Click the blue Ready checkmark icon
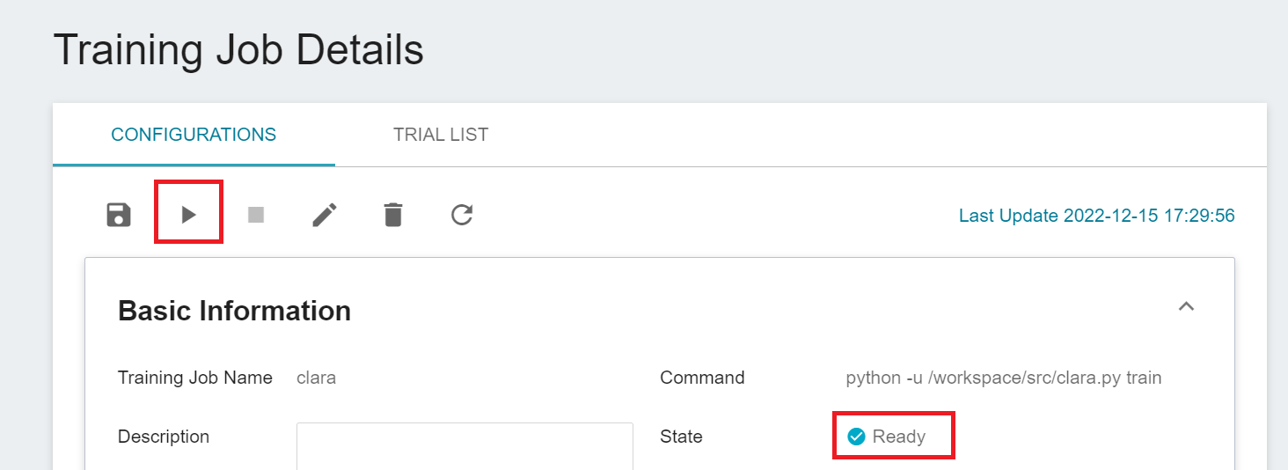1288x470 pixels. tap(856, 437)
